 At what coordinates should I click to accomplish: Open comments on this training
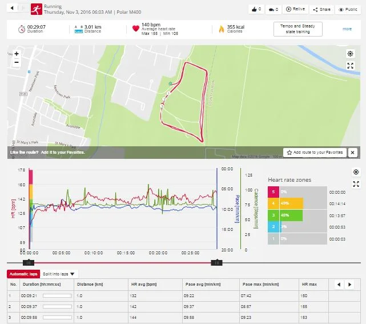tap(274, 9)
